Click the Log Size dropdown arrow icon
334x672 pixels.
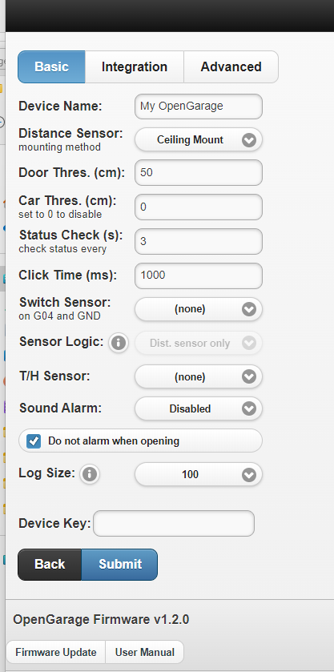coord(249,475)
